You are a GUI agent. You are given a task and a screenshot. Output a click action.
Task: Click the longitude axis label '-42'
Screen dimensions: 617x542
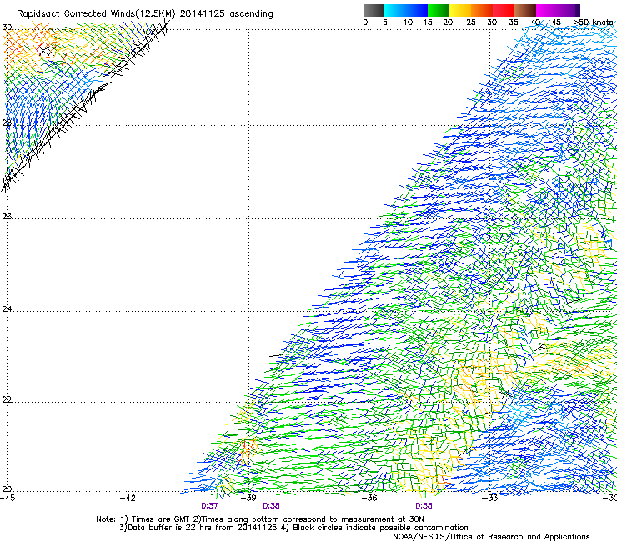[x=128, y=498]
